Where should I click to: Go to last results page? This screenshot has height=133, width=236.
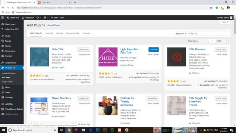coord(229,41)
